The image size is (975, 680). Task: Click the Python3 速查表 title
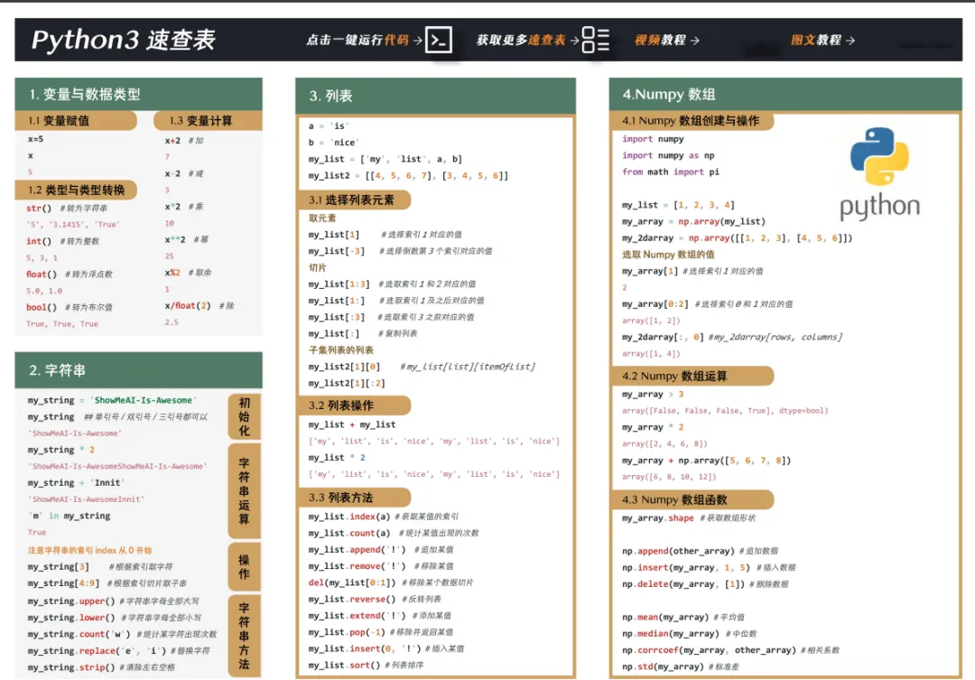pyautogui.click(x=123, y=39)
